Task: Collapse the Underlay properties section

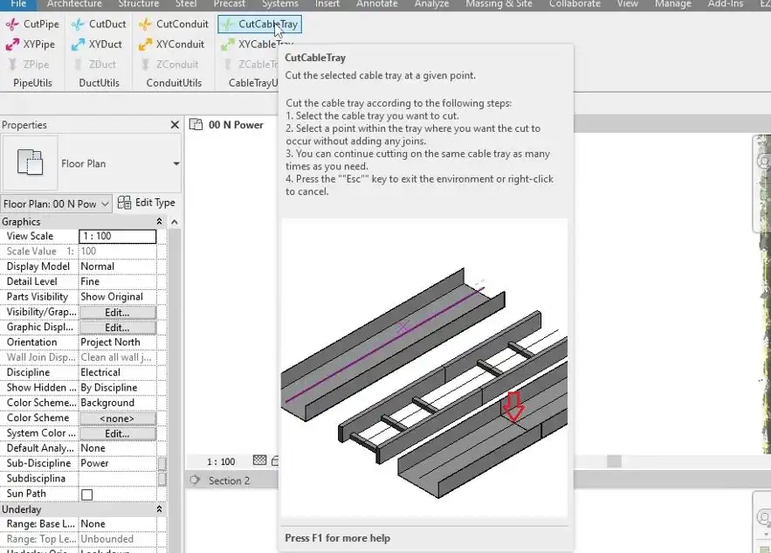Action: [x=159, y=509]
